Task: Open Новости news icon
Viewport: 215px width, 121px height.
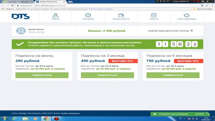Action: click(154, 15)
